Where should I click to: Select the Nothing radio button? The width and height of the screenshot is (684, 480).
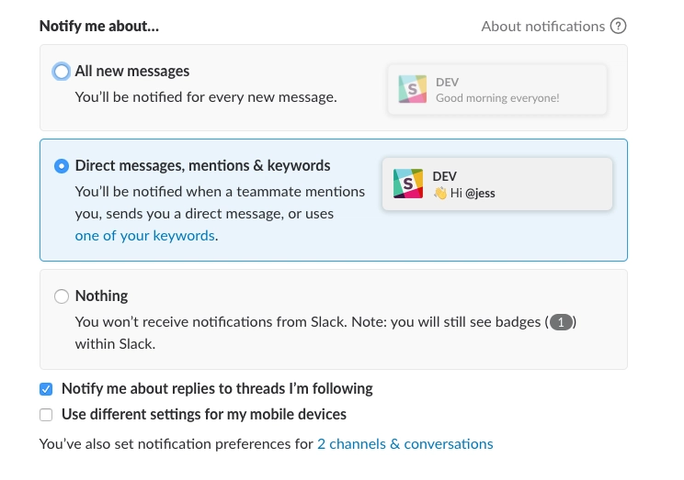(62, 296)
